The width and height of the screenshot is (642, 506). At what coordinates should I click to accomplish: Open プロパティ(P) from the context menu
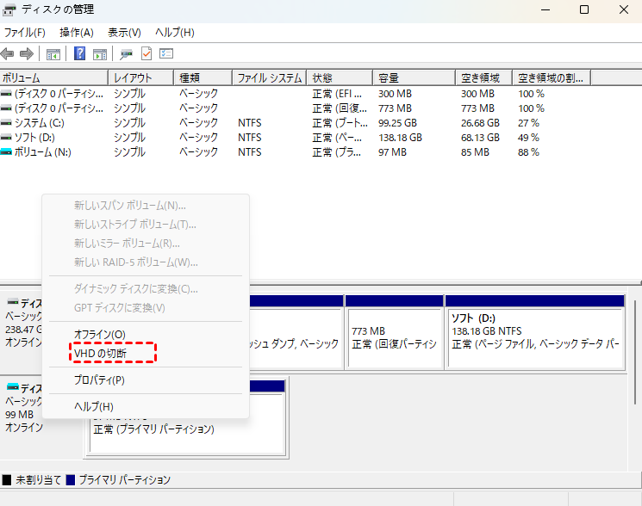click(99, 379)
